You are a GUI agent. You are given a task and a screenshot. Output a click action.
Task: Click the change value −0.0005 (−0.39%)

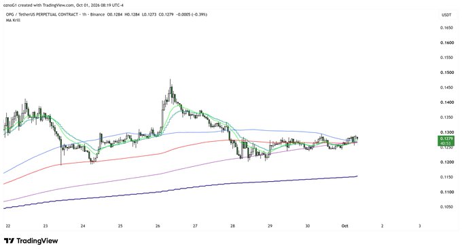192,14
